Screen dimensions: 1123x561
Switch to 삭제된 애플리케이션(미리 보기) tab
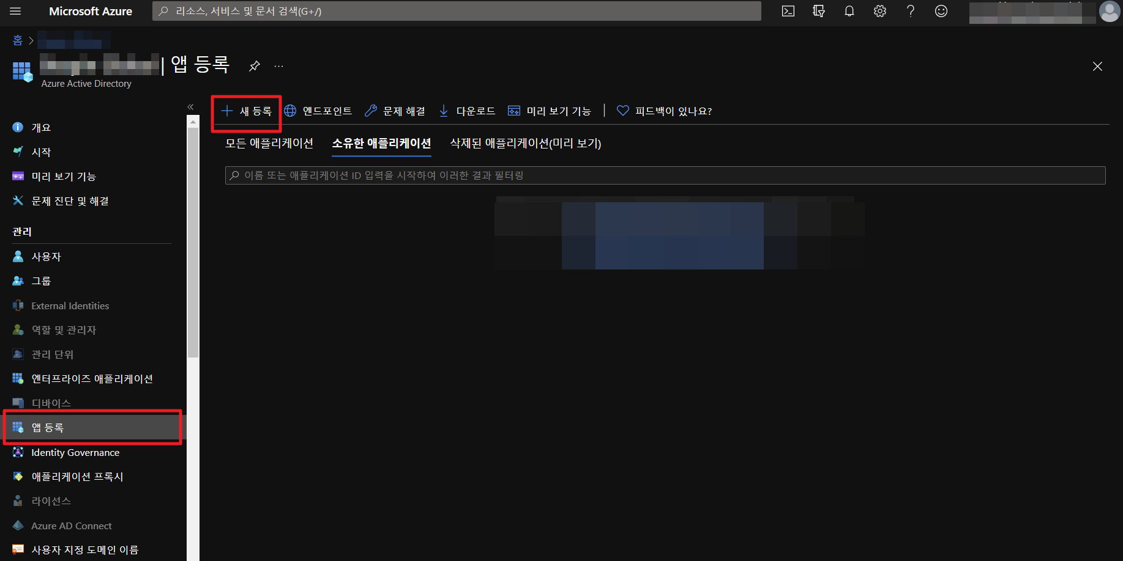pyautogui.click(x=525, y=144)
